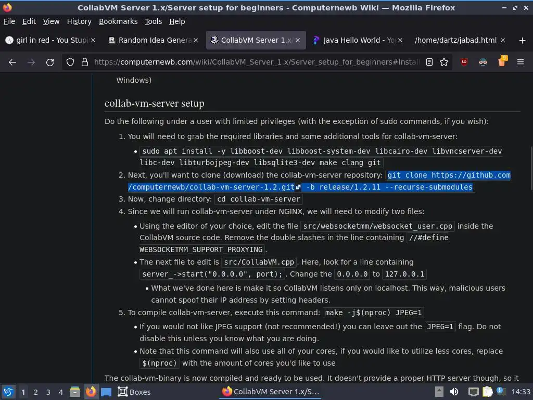Open the clipboard manager tray icon
Image resolution: width=533 pixels, height=400 pixels.
[487, 392]
